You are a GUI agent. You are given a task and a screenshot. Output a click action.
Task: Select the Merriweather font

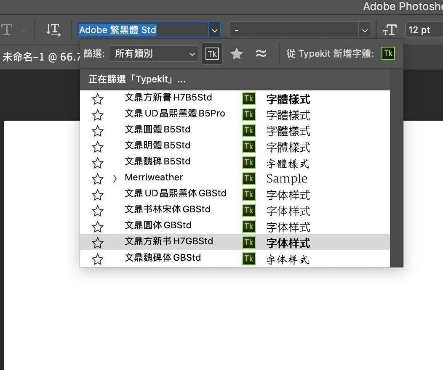[x=154, y=177]
